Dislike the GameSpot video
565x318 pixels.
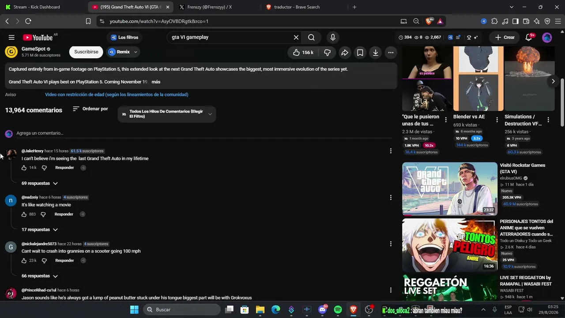tap(327, 53)
